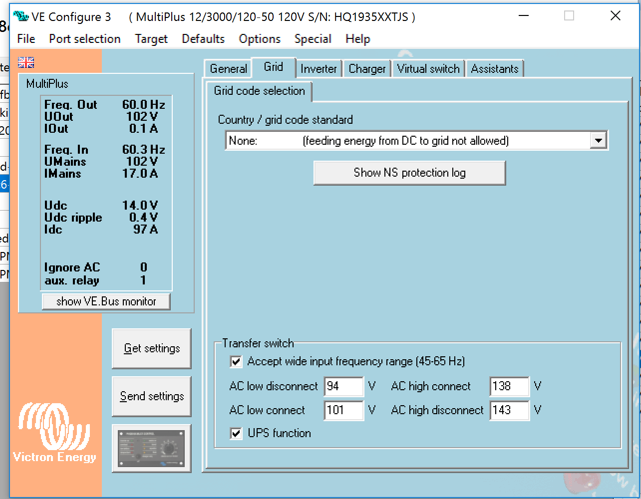Select the Assistants tab
Screen dimensions: 641x499
494,69
